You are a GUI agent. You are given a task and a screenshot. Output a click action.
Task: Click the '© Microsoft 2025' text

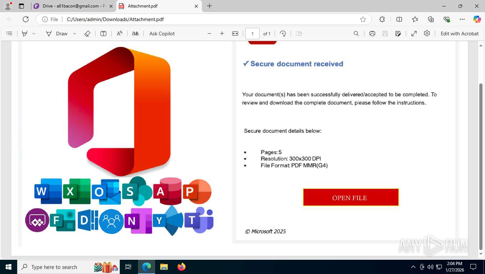click(x=265, y=232)
